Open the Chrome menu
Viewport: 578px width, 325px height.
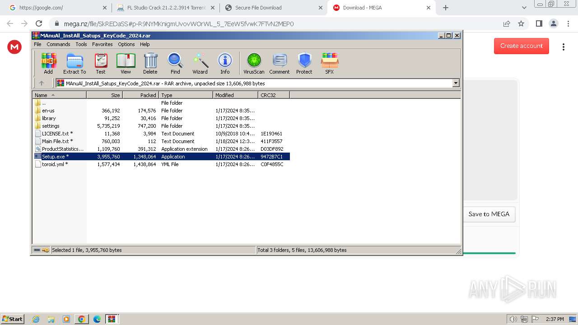[x=567, y=23]
